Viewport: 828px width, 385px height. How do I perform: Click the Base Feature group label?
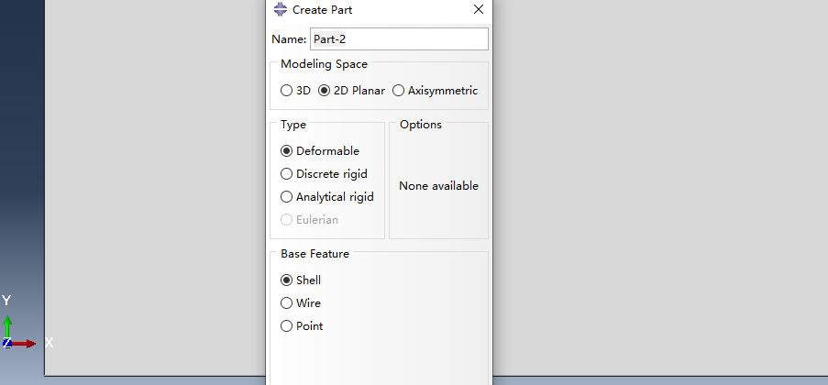click(315, 254)
